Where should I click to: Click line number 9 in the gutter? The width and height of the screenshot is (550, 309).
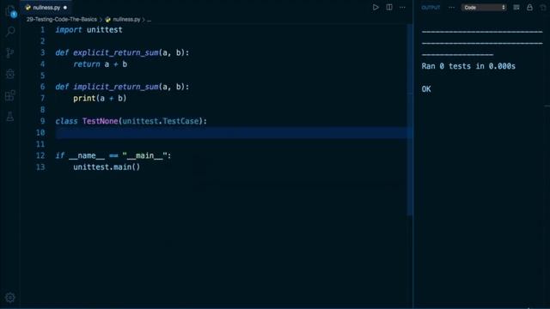(42, 121)
